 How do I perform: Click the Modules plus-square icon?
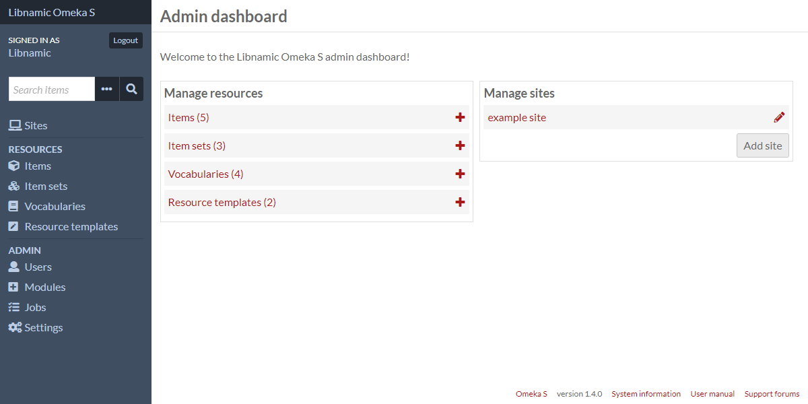(x=13, y=287)
